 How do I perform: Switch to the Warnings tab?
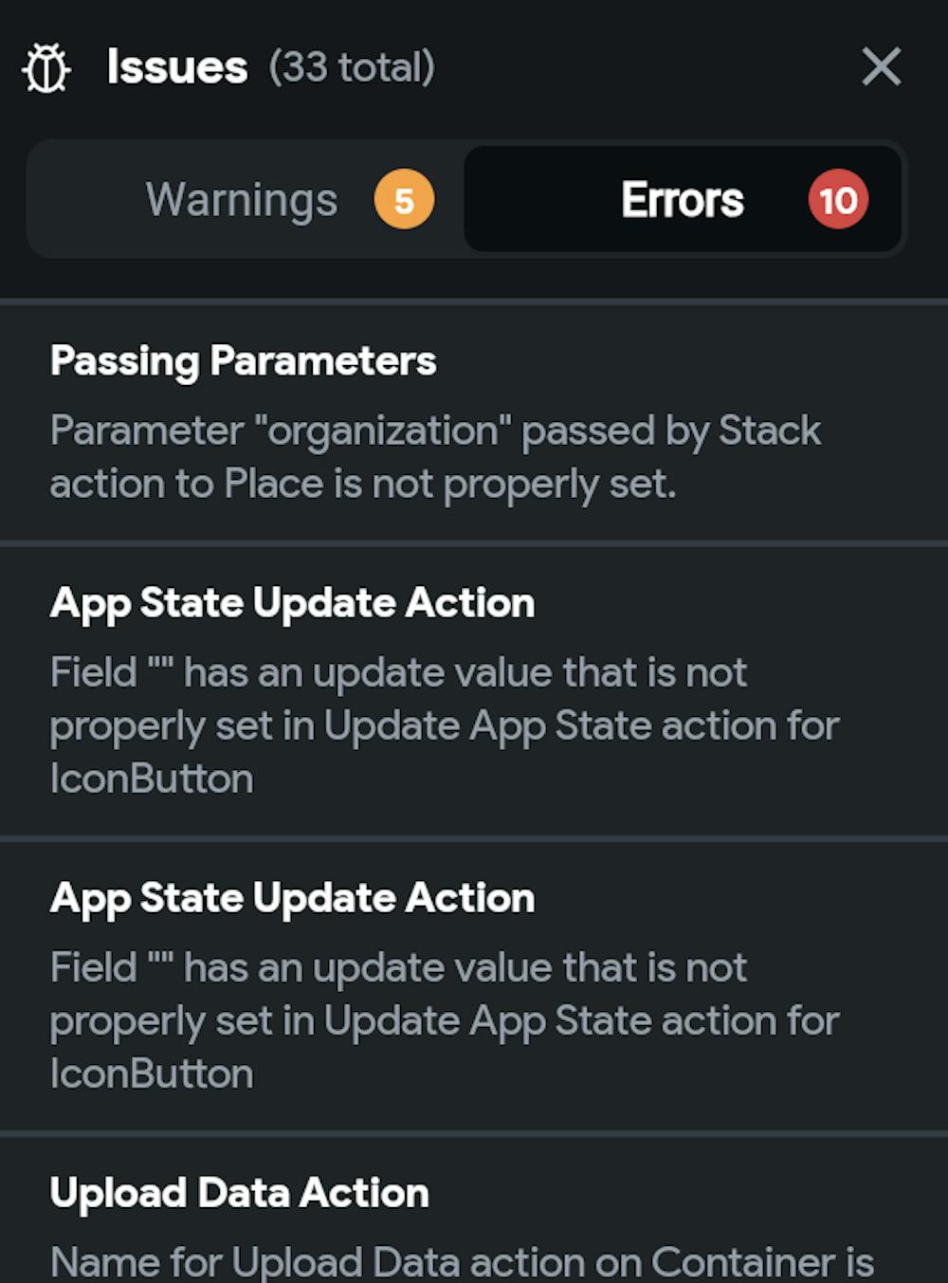click(242, 200)
